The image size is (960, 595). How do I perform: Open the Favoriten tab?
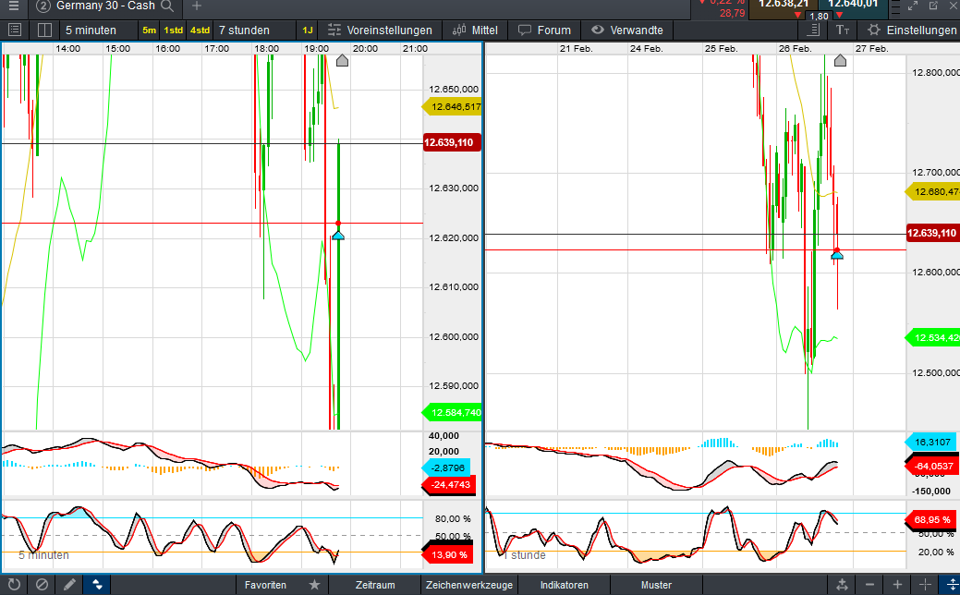click(x=265, y=585)
